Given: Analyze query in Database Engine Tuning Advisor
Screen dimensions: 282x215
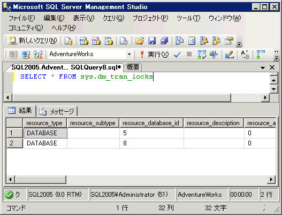Looking at the screenshot, I should click(214, 55).
